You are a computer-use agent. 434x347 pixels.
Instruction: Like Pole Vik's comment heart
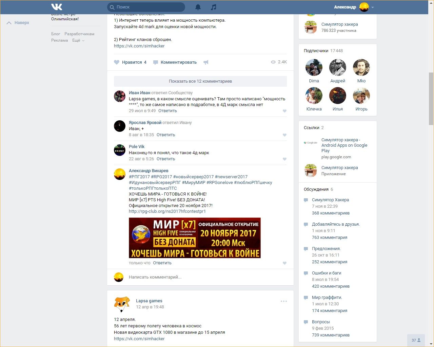(x=284, y=159)
